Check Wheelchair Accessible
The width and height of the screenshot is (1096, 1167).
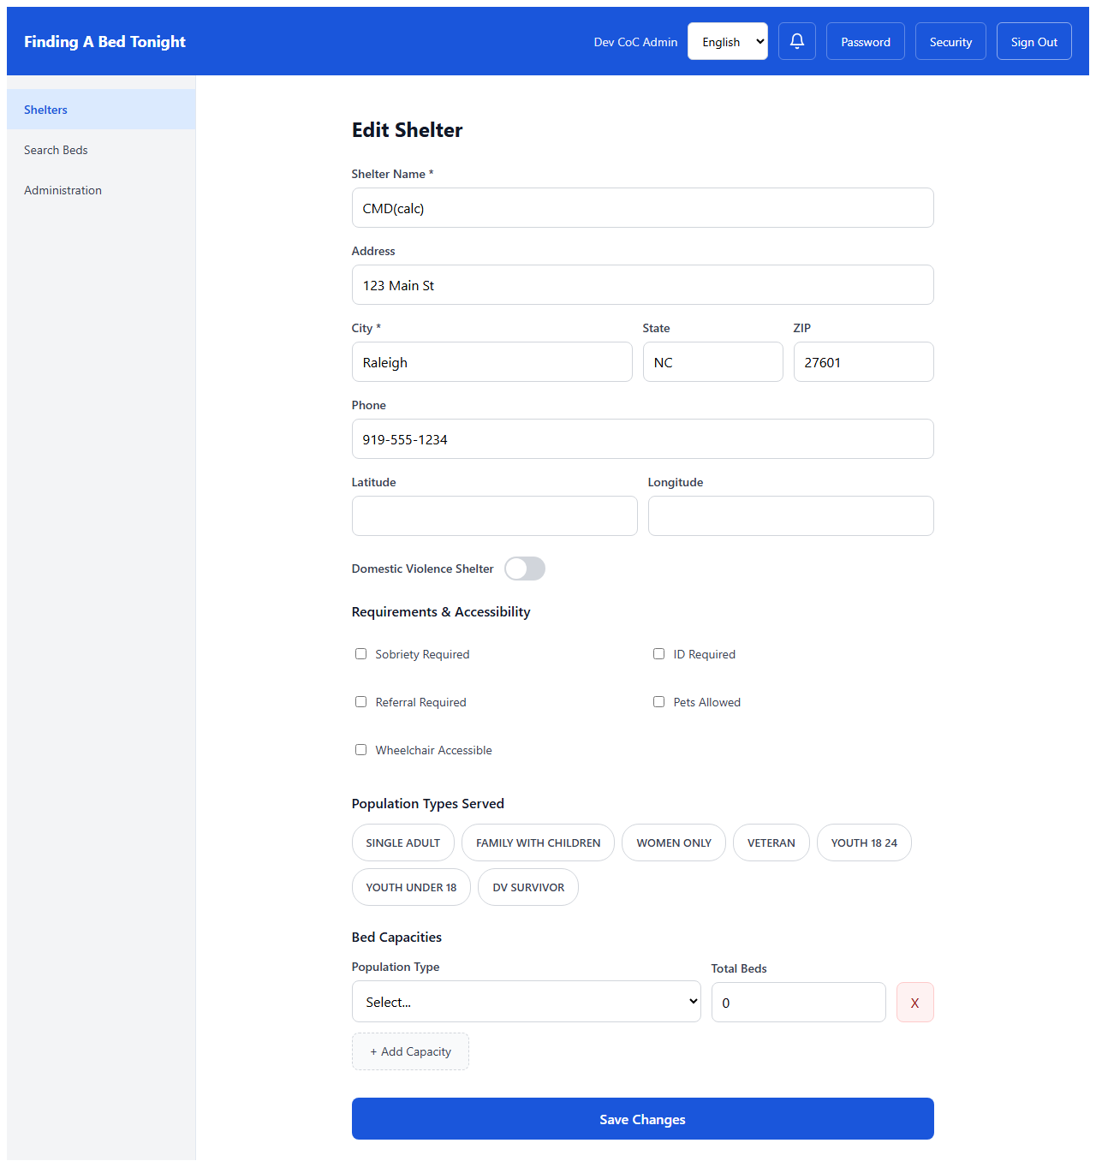360,749
